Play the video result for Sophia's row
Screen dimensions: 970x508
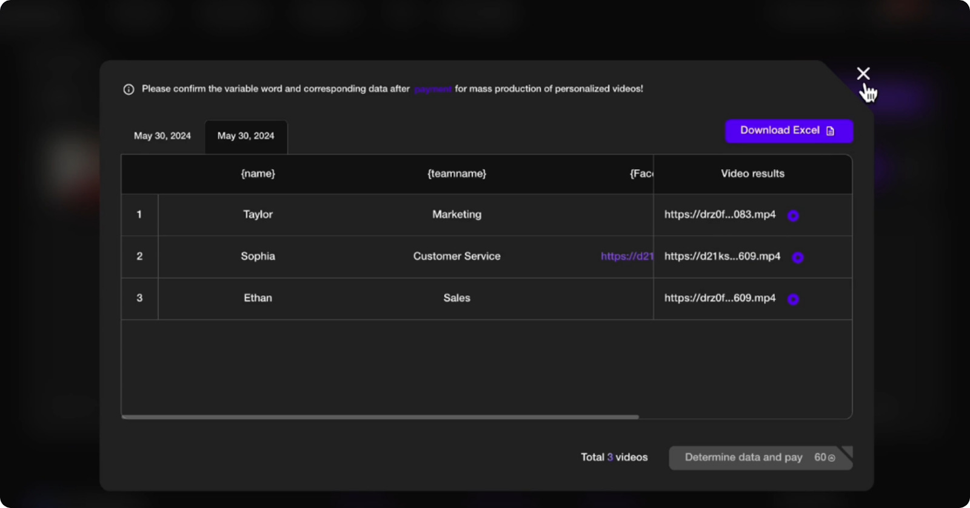pos(798,258)
